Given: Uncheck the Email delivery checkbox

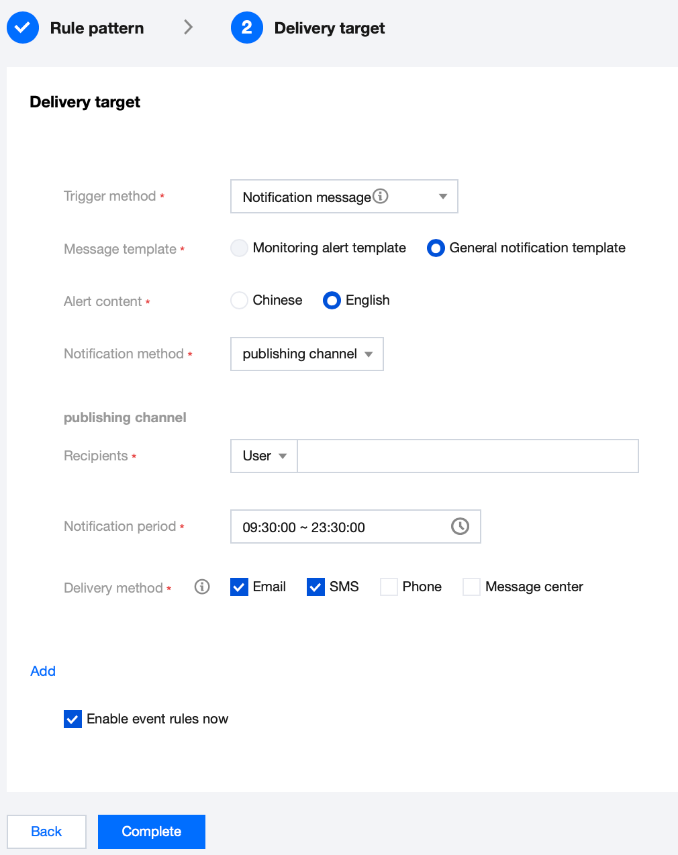Looking at the screenshot, I should coord(240,587).
